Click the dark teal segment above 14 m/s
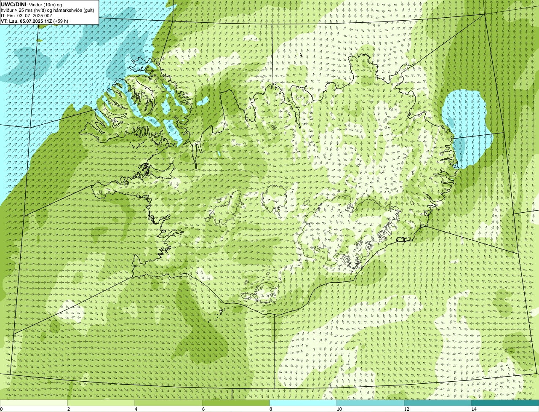This screenshot has width=539, height=412. coord(505,403)
